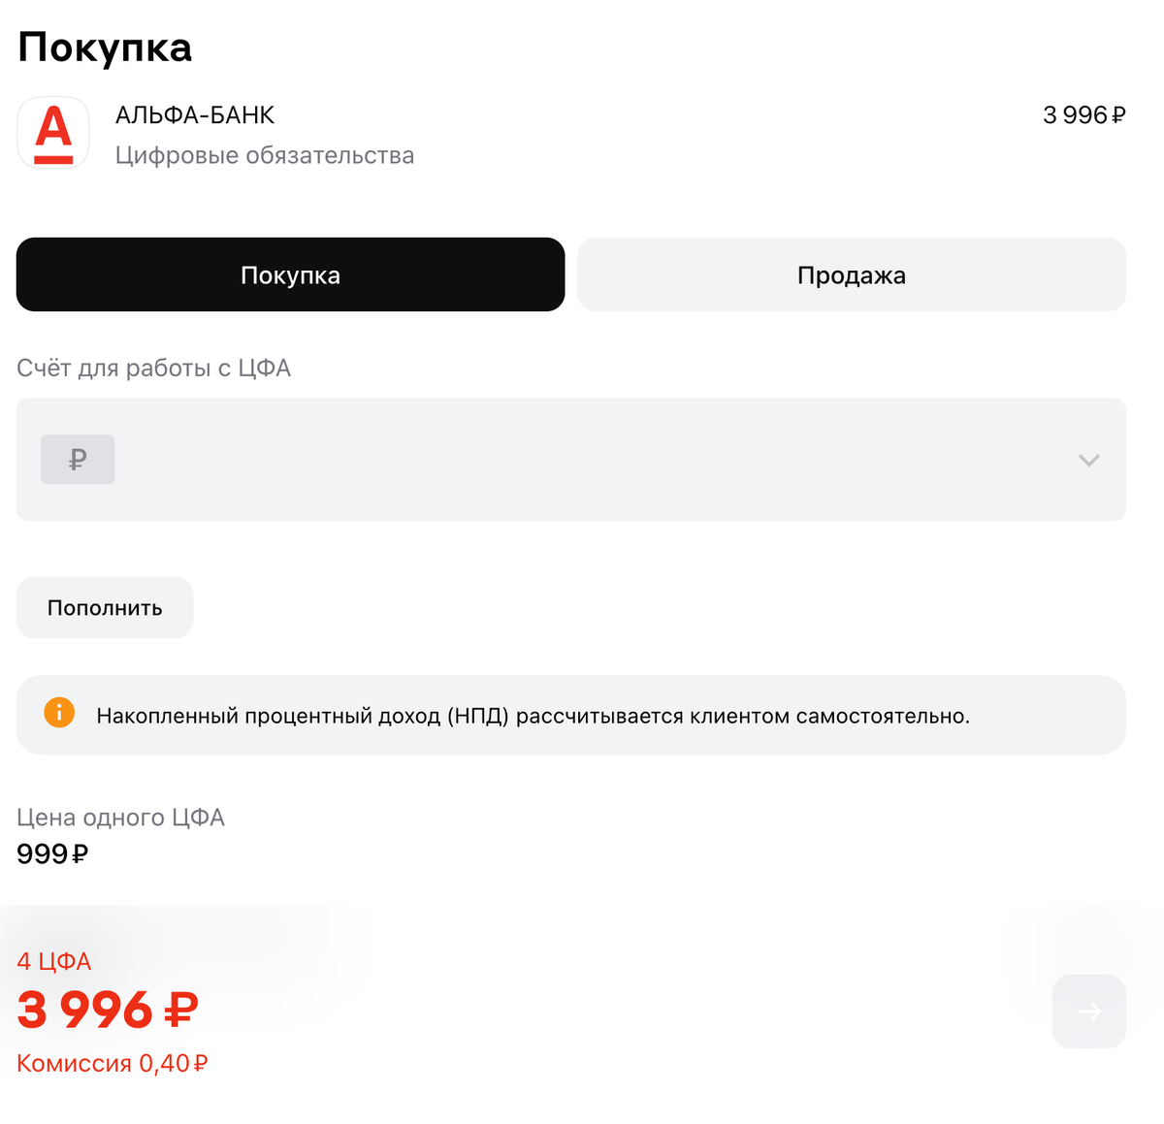Switch to the Продажа tab

(852, 274)
